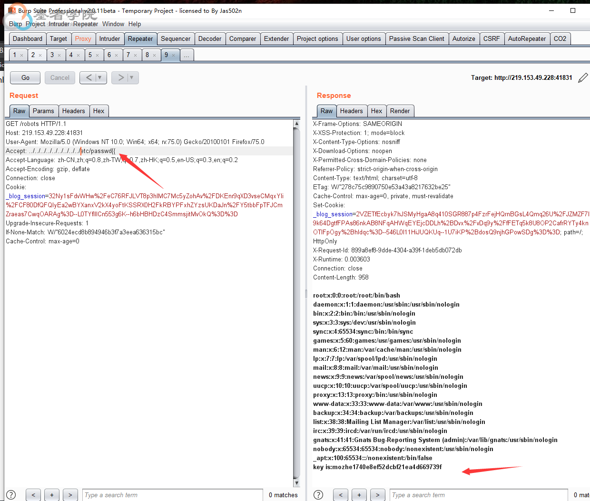Select Repeater request tab 7
Image resolution: width=590 pixels, height=501 pixels.
pos(128,55)
